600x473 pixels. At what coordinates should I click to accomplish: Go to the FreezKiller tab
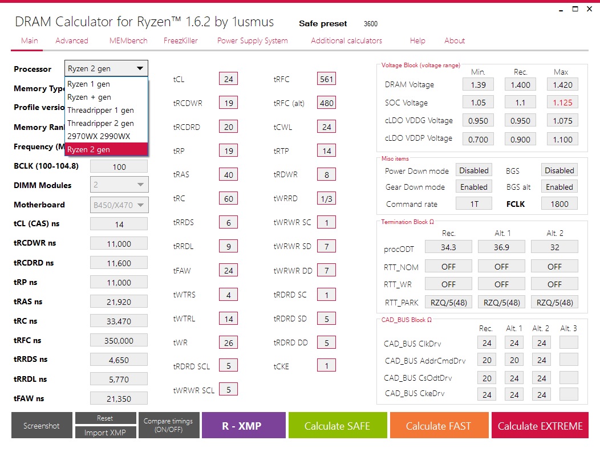point(181,40)
